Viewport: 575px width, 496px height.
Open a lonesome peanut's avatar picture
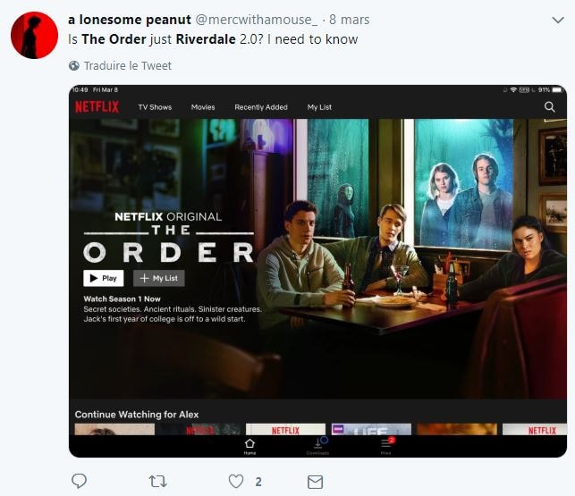(35, 35)
